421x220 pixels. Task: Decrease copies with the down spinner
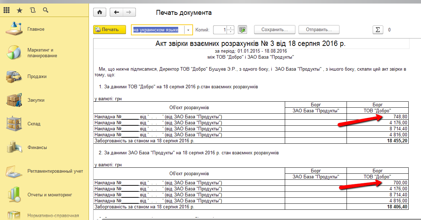click(231, 32)
